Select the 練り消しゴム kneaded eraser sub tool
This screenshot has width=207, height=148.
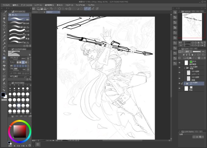pyautogui.click(x=19, y=27)
